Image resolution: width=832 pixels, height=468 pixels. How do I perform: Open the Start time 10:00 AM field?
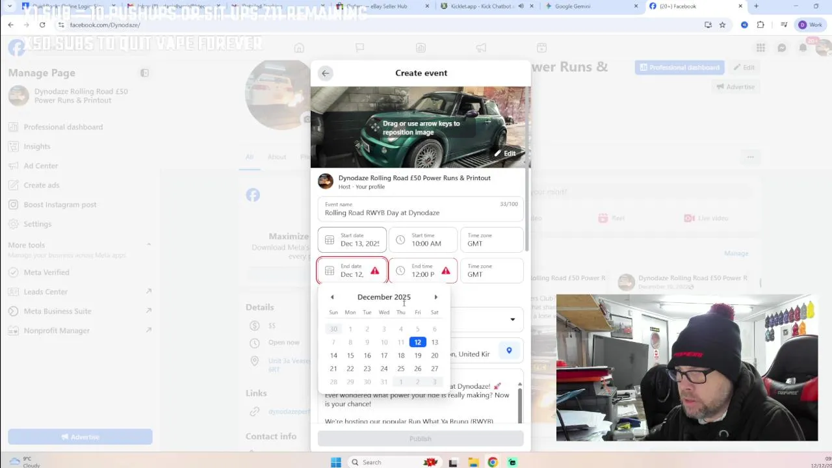(422, 240)
